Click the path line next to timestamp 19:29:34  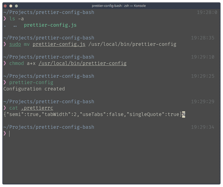(49, 127)
